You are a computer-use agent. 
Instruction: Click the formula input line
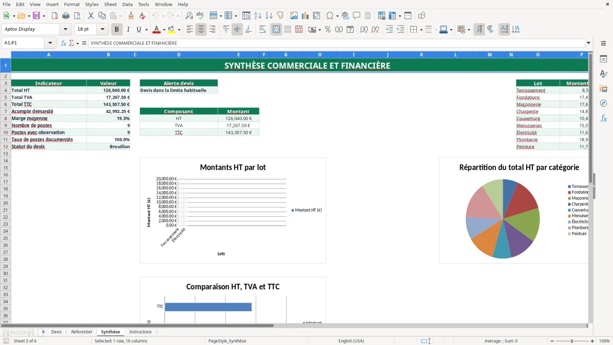tap(337, 43)
